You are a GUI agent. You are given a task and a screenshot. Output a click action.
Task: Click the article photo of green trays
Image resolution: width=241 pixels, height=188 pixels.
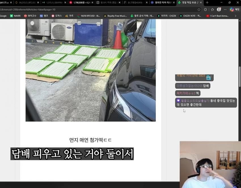coord(90,70)
